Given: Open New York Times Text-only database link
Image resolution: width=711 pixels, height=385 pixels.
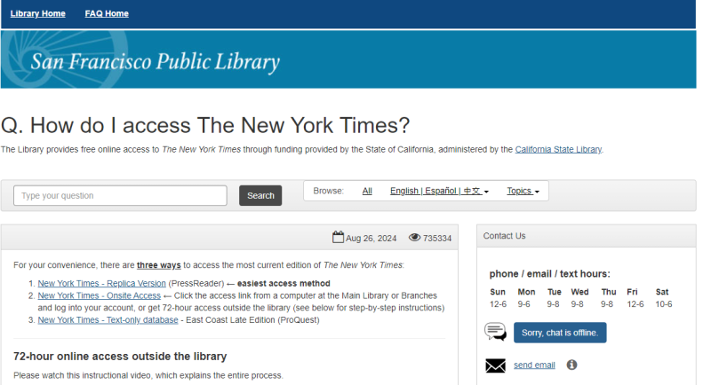Looking at the screenshot, I should coord(108,319).
